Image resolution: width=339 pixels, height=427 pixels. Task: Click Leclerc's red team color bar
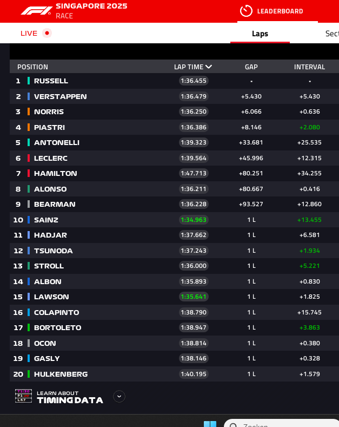tap(29, 158)
